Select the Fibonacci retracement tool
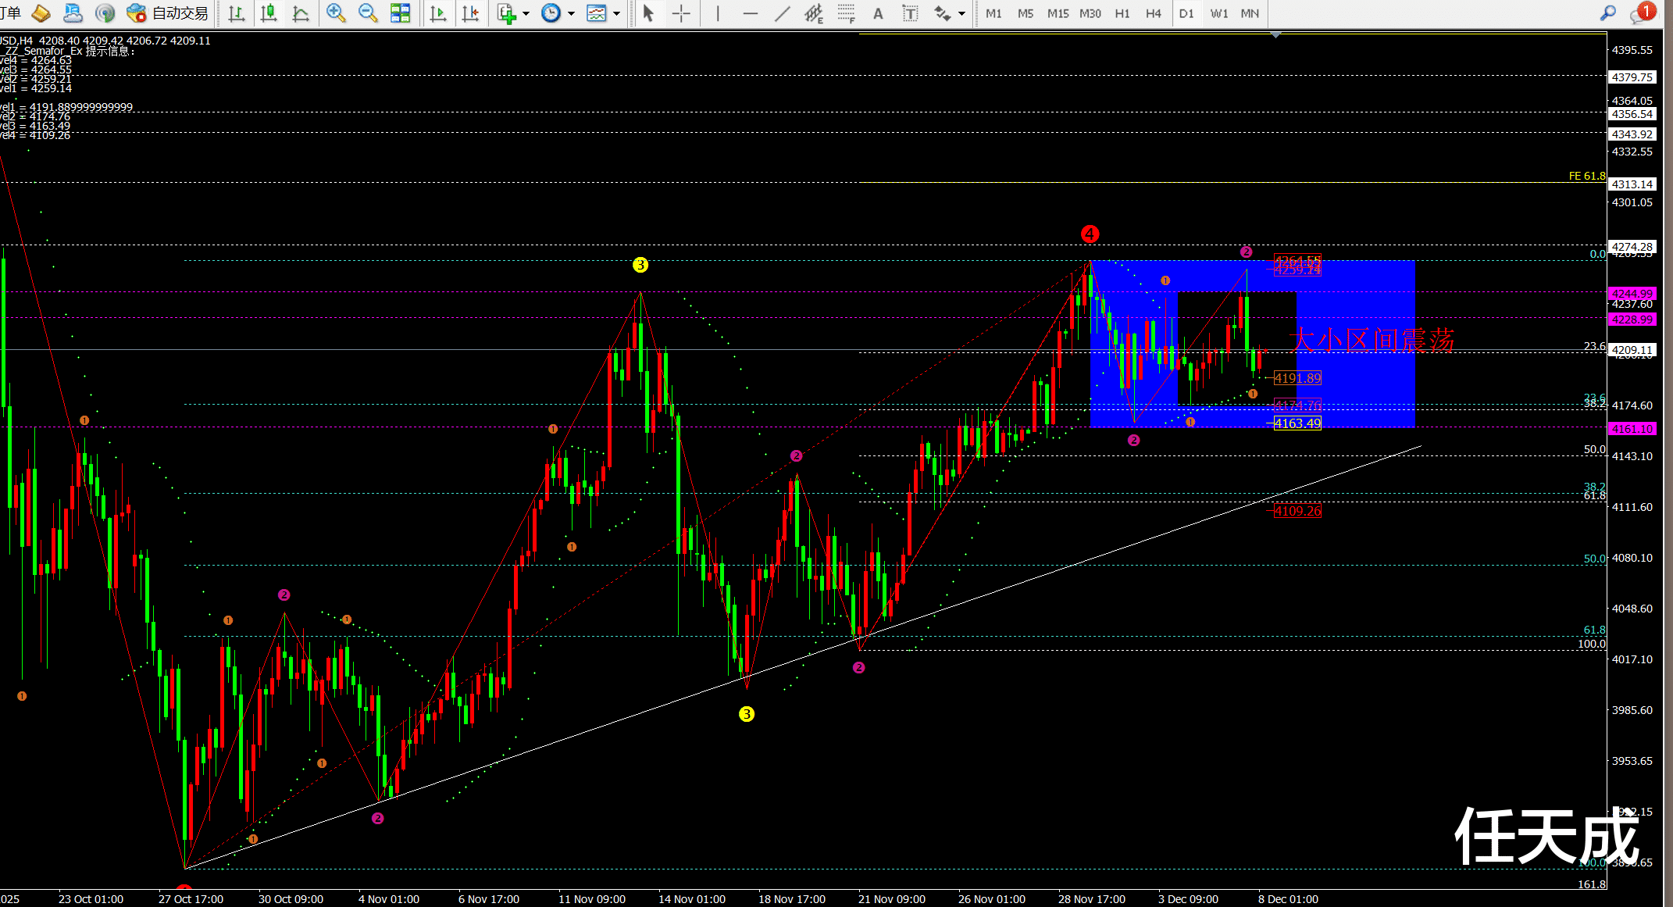Image resolution: width=1673 pixels, height=907 pixels. pos(846,13)
